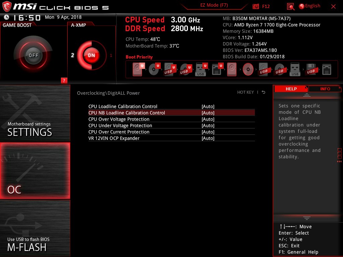This screenshot has height=257, width=343.
Task: Click the BIOS Ver E7A37AMS.1B0 text
Action: tap(250, 50)
